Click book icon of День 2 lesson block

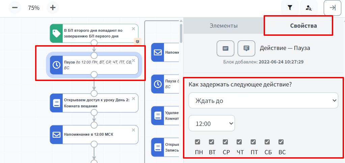point(56,103)
